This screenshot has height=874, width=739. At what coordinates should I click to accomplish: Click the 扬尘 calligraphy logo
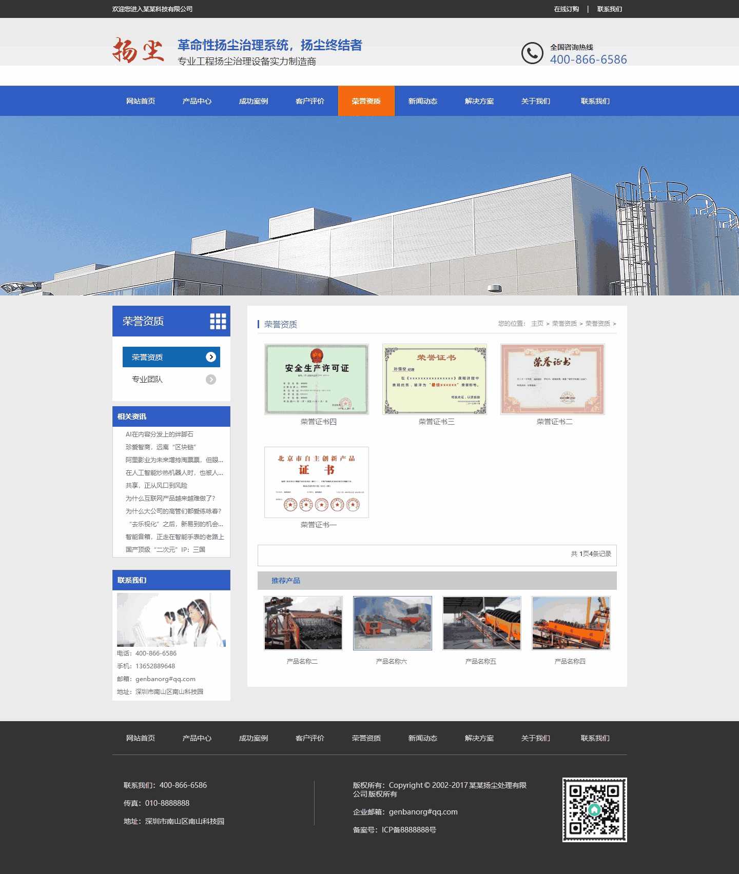(x=138, y=51)
